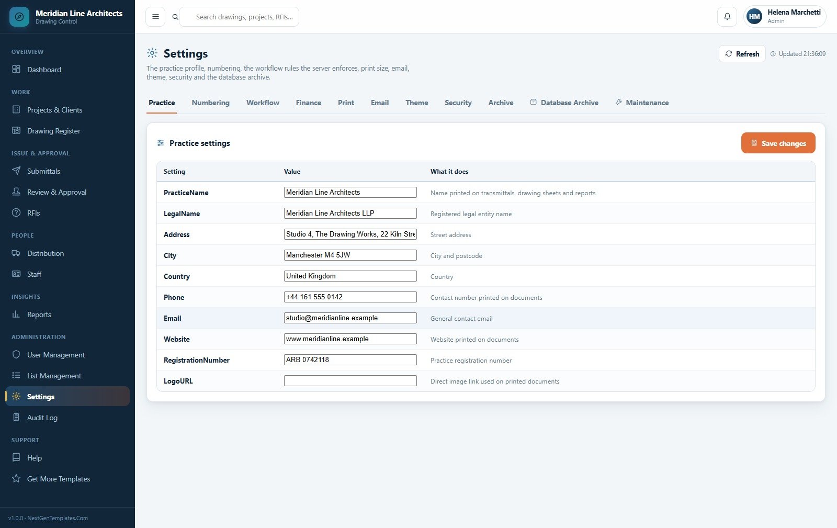
Task: Toggle the hamburger menu button
Action: pos(155,17)
